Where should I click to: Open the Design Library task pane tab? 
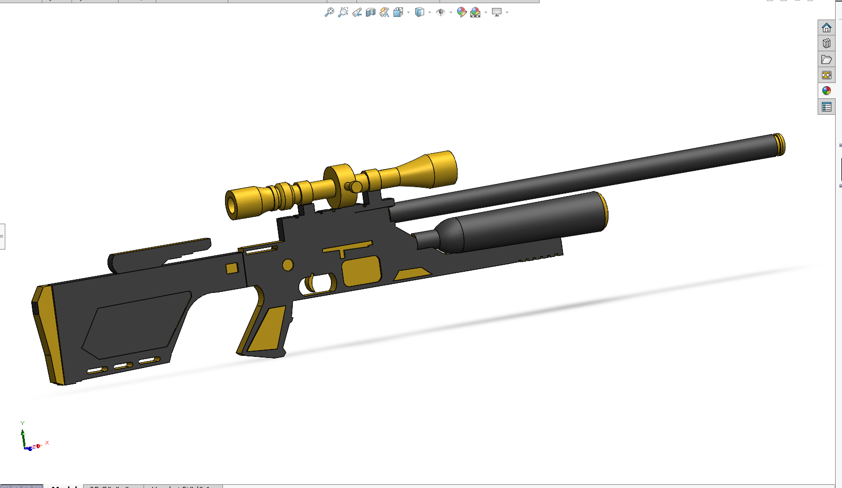point(827,43)
